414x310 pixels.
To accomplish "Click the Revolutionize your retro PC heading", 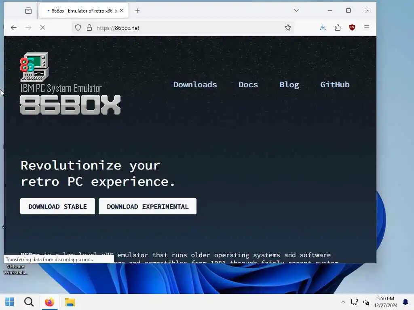I will coord(98,174).
